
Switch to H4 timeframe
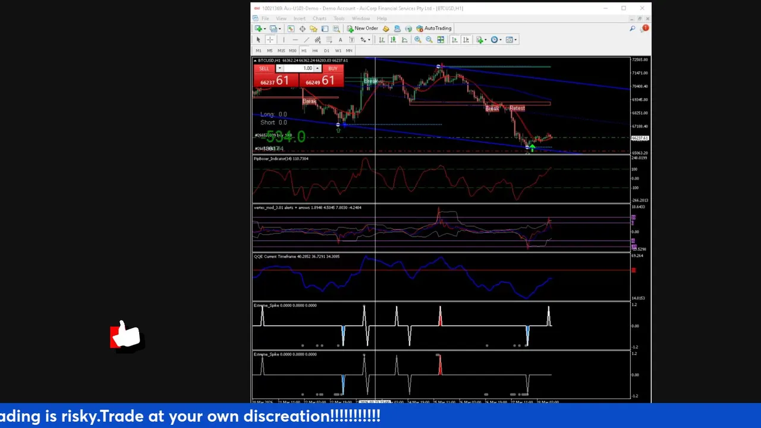pyautogui.click(x=315, y=51)
